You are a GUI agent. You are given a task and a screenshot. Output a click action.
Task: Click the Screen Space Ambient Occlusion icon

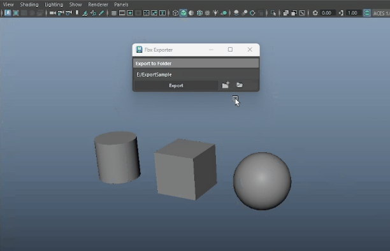tap(236, 13)
